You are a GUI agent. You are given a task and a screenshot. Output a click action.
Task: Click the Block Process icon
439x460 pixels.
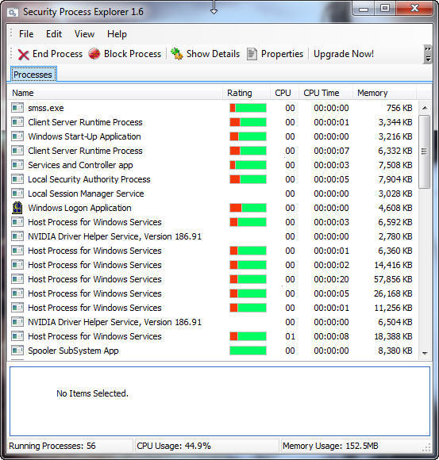[94, 54]
